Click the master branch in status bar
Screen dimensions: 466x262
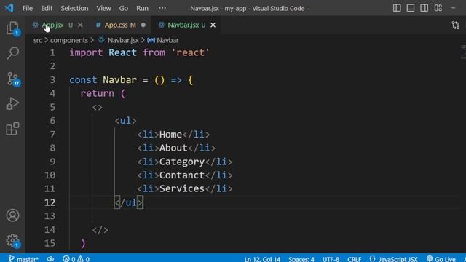tap(23, 259)
